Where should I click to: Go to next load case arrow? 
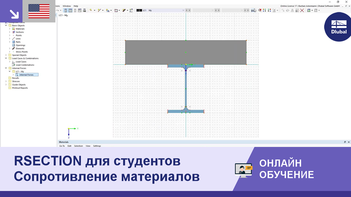190,10
